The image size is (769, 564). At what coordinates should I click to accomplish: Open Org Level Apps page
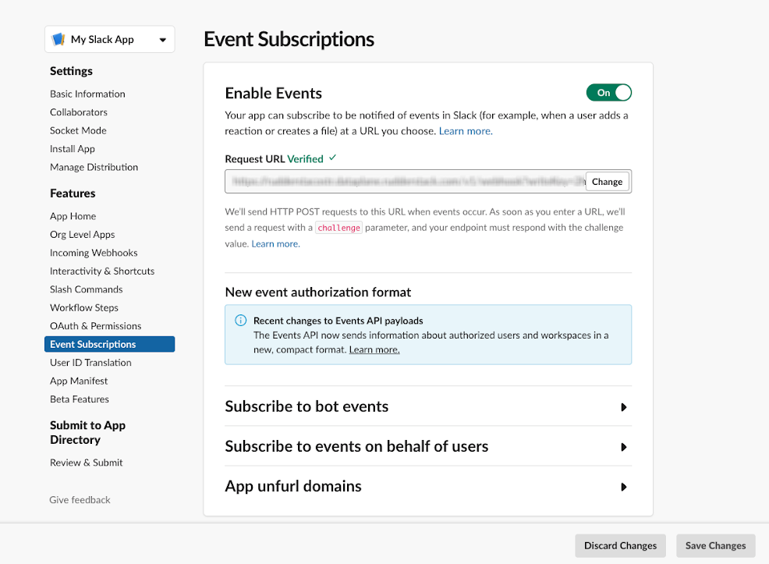82,235
